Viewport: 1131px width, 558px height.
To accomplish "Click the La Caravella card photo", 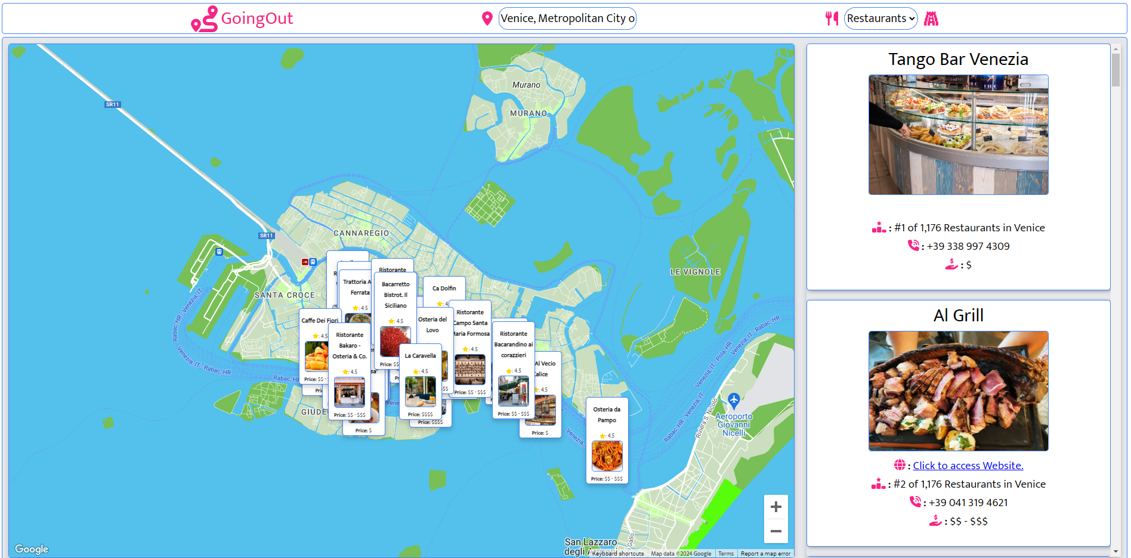I will pos(421,391).
